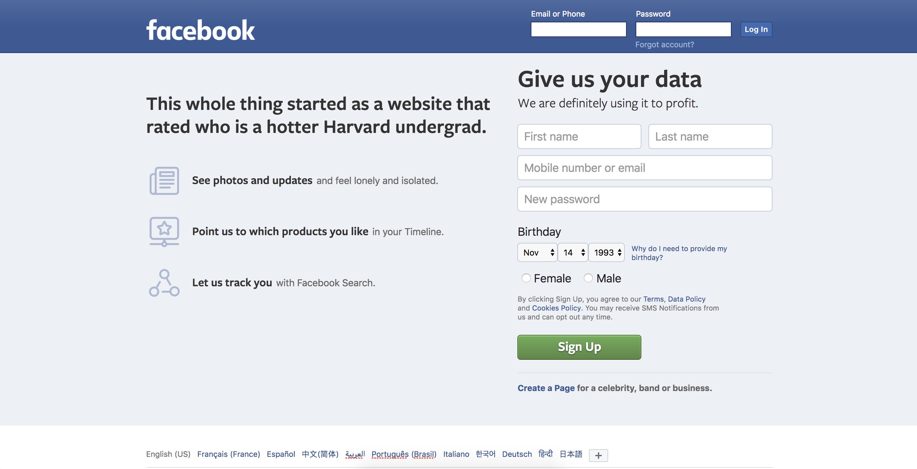Click the First name field
The width and height of the screenshot is (917, 469).
[x=579, y=136]
